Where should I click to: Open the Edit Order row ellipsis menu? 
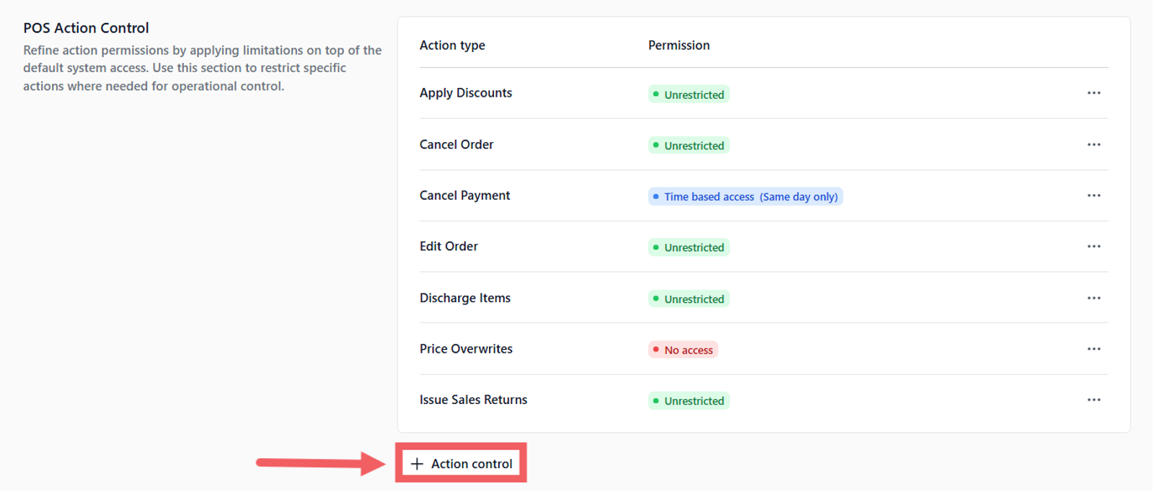[1093, 247]
